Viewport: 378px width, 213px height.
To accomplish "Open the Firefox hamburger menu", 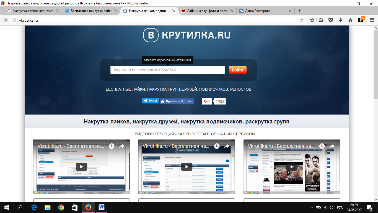I will coord(372,20).
